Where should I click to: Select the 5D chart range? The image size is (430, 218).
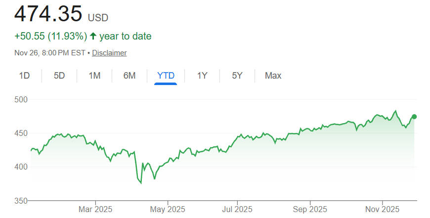[59, 76]
